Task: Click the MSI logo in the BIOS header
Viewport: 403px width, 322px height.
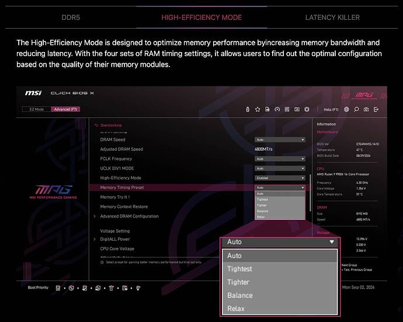Action: coord(33,93)
